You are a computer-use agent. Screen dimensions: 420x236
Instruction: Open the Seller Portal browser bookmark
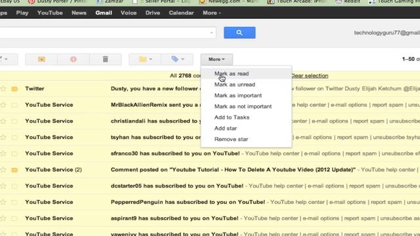click(x=161, y=1)
